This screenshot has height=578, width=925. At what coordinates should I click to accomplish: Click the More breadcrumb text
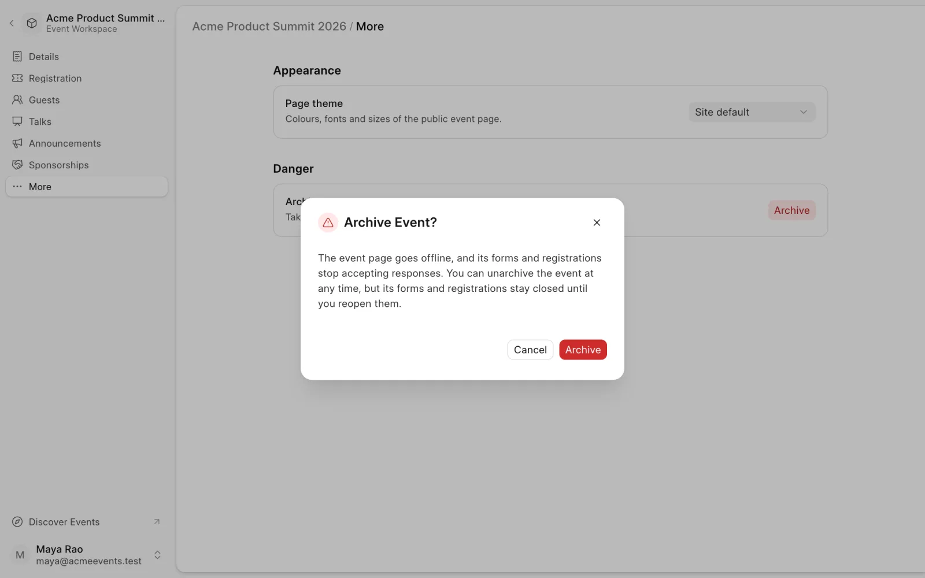pyautogui.click(x=370, y=27)
